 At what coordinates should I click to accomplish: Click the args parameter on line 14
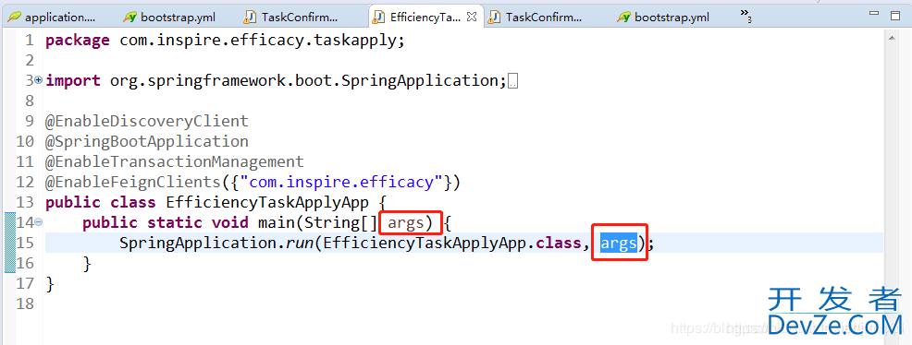click(406, 222)
